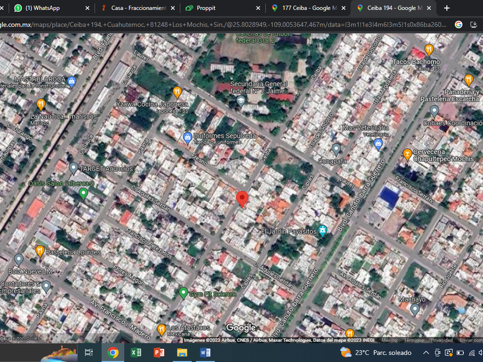Open the Términos link at map bottom

(x=413, y=340)
